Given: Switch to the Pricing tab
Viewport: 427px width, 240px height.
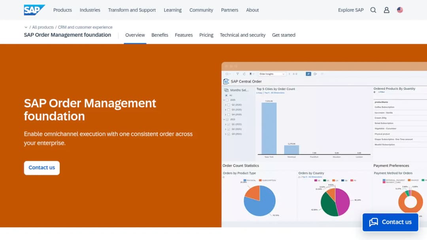Looking at the screenshot, I should coord(206,35).
